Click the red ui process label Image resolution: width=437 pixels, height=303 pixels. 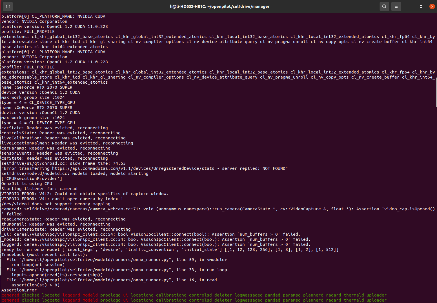125,295
